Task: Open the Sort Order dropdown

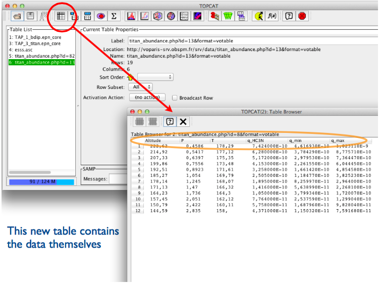Action: (155, 77)
